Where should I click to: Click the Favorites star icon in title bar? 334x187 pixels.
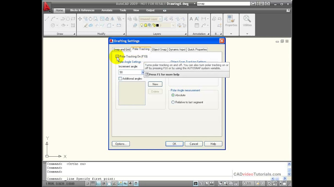267,4
